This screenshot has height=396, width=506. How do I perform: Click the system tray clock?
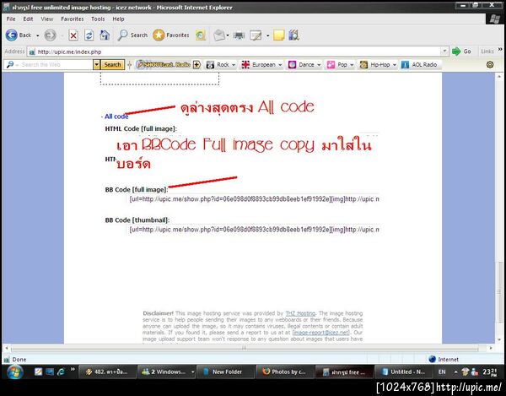point(489,372)
